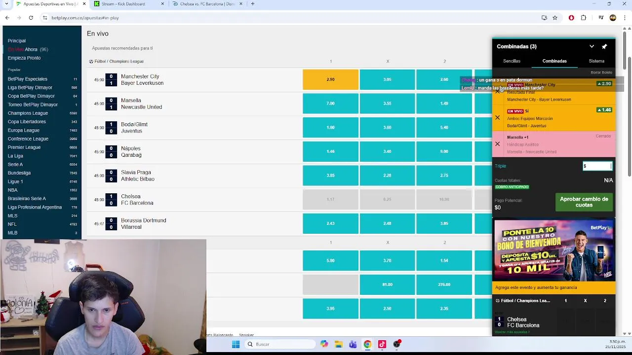
Task: Open Principal in the sidebar
Action: (17, 41)
